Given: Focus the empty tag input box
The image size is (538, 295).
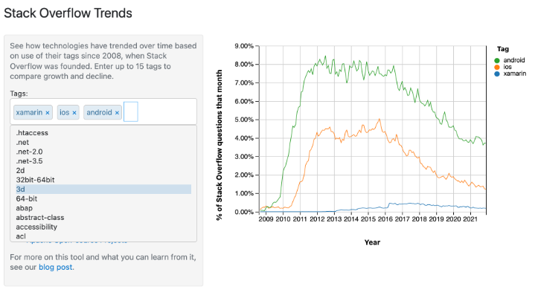Looking at the screenshot, I should (131, 111).
